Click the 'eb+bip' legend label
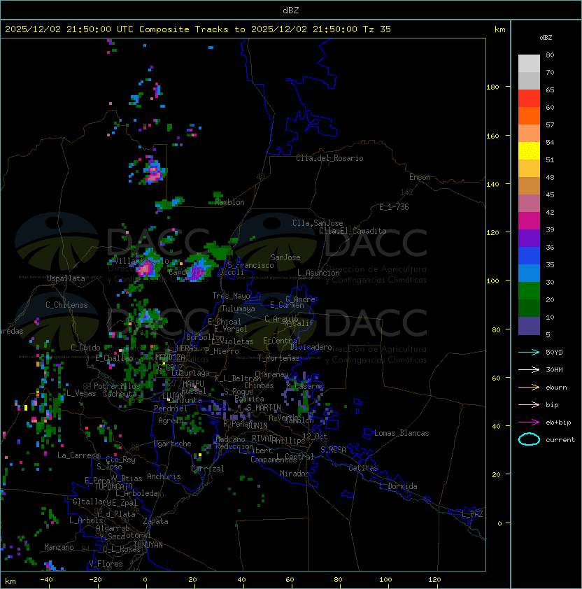The image size is (582, 589). point(558,423)
